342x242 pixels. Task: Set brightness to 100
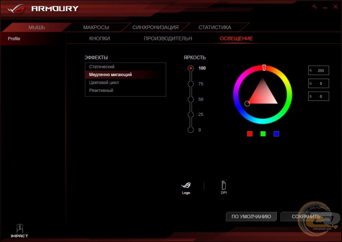click(190, 69)
